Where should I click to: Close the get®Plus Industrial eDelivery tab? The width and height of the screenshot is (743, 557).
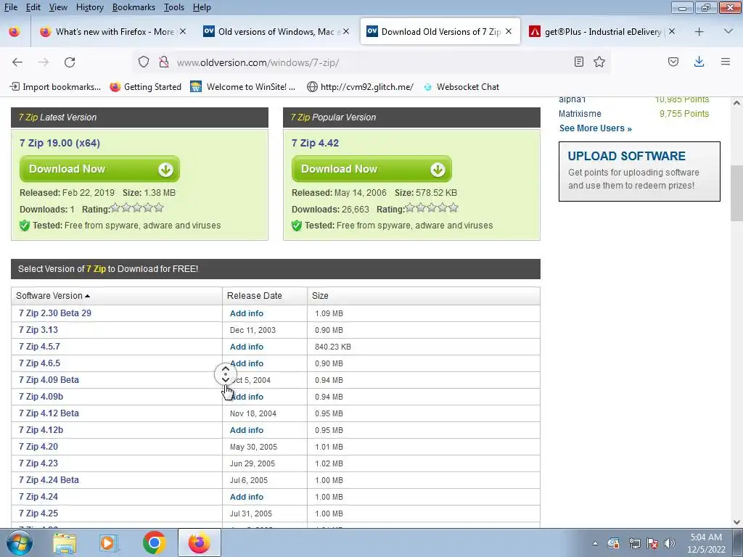coord(672,32)
